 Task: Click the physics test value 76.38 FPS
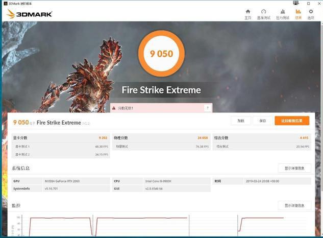[202, 147]
